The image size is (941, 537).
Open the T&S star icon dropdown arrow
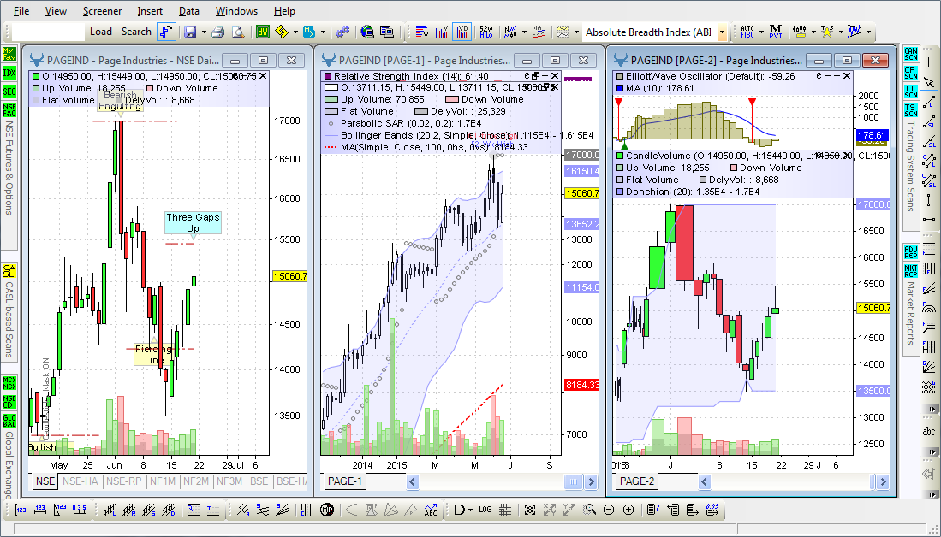point(842,32)
